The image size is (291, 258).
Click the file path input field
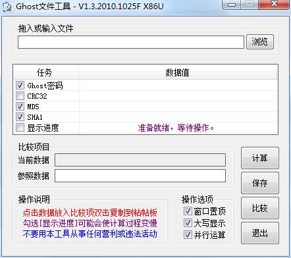pos(131,42)
